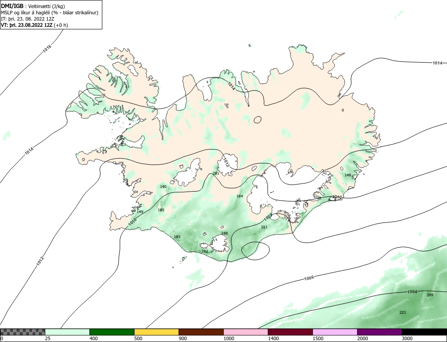Select the "Veltimætti (J/kg)" label
Screen dimensions: 447x342
46,6
